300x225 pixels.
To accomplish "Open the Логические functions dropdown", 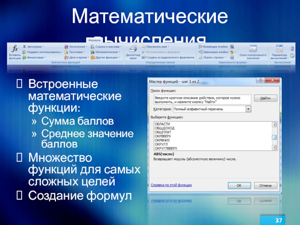I will (76, 46).
